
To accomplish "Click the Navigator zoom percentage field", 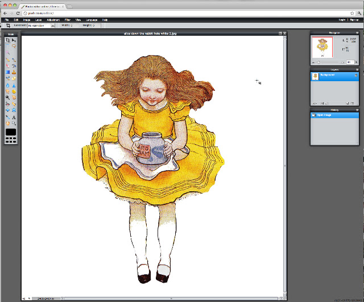I will point(350,62).
